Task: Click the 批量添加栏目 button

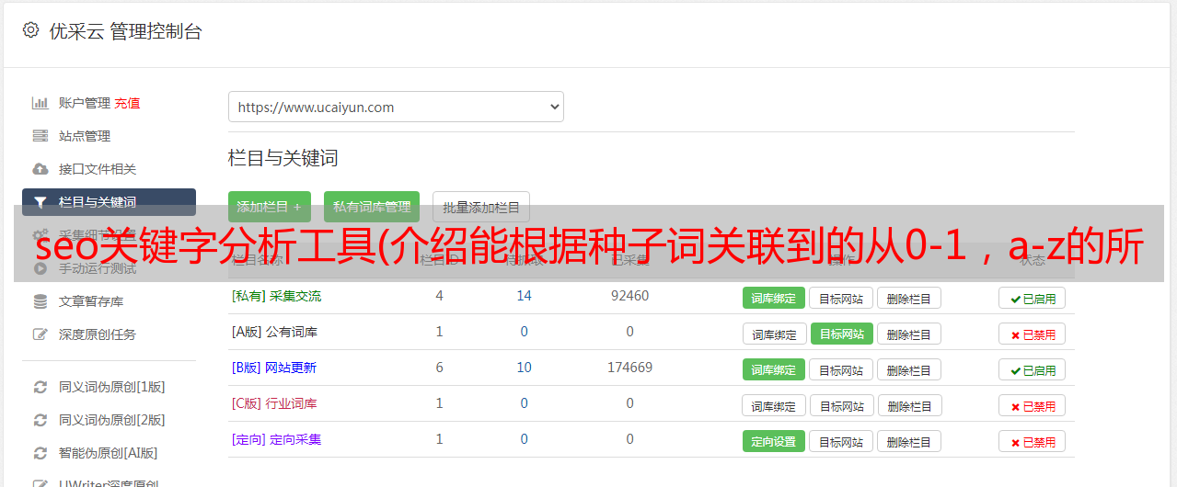Action: 481,207
